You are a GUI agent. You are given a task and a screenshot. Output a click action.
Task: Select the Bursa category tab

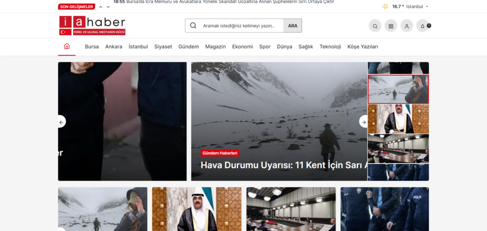[x=92, y=47]
